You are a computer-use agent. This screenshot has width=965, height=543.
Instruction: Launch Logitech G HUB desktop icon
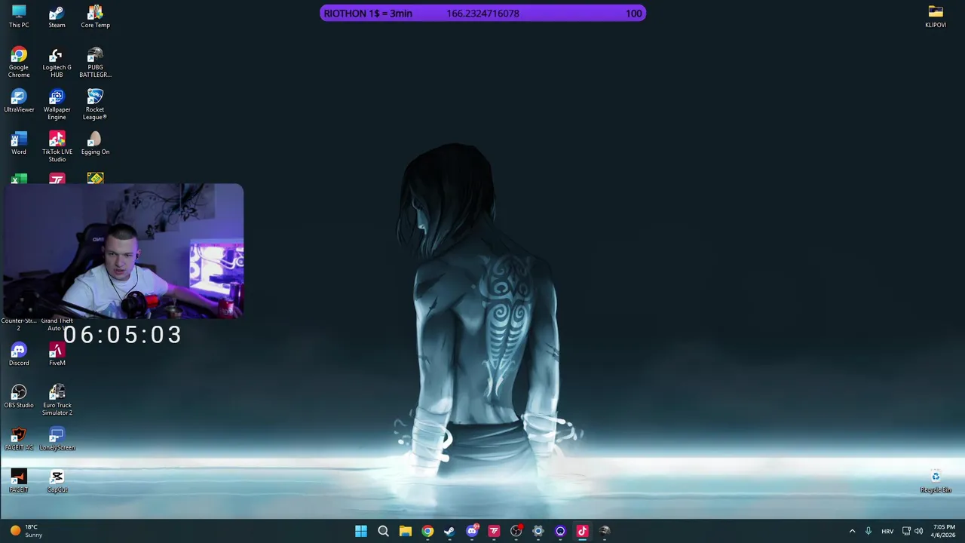pyautogui.click(x=57, y=62)
